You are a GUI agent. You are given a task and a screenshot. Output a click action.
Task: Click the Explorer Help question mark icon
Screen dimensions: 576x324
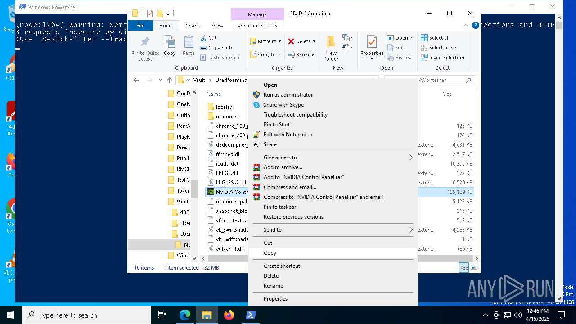(475, 26)
